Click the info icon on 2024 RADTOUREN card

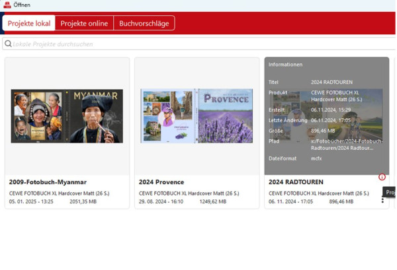(382, 177)
